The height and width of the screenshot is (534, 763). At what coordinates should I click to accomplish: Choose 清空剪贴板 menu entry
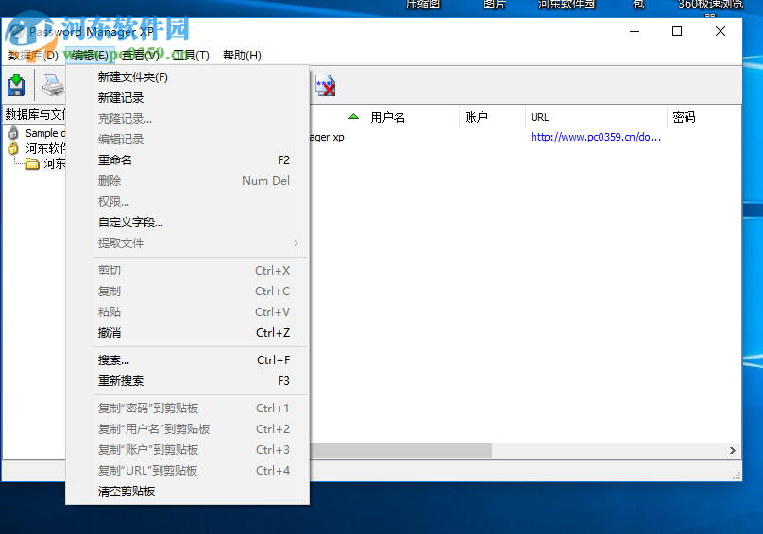[x=187, y=492]
